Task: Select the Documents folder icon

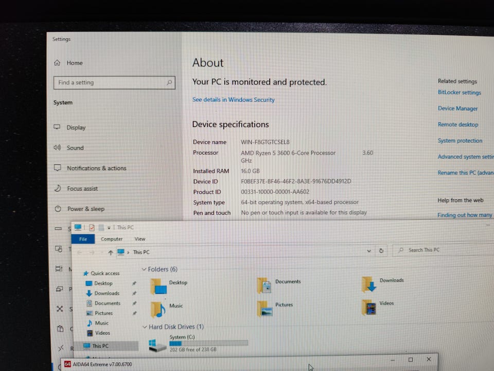Action: pyautogui.click(x=264, y=285)
